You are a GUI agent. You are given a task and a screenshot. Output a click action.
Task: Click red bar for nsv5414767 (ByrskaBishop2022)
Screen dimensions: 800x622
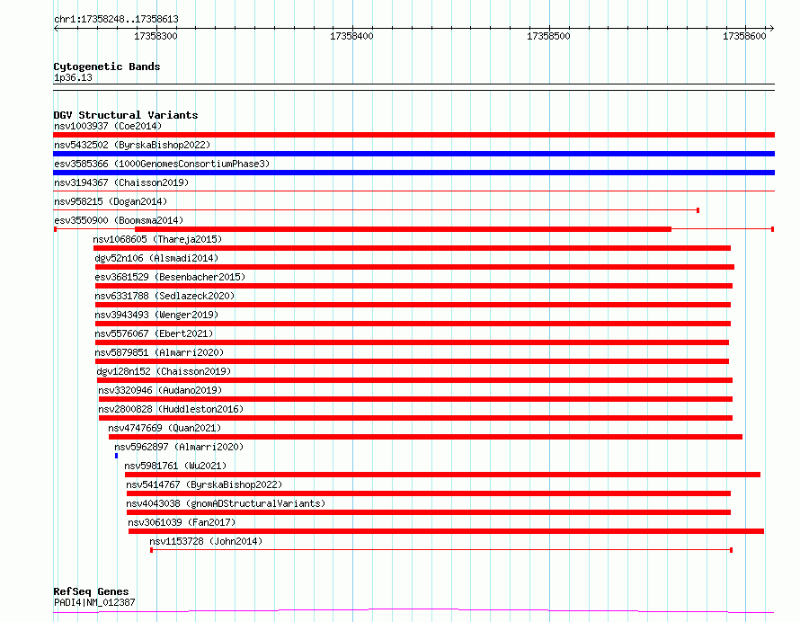click(429, 493)
